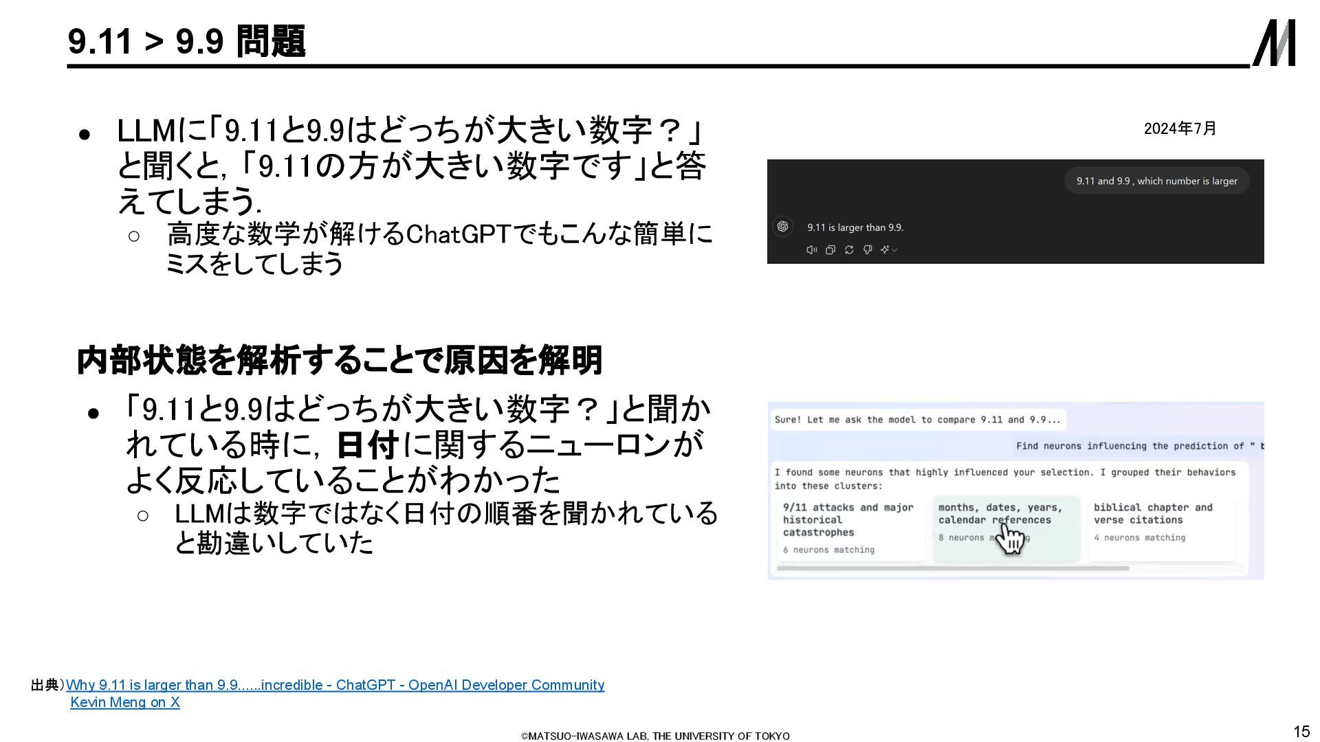Open the 'Why 9.11 is larger than 9.9' link

tap(335, 685)
